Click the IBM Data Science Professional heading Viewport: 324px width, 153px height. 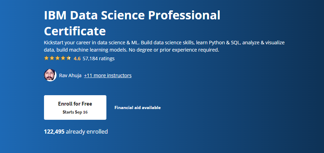click(x=132, y=16)
